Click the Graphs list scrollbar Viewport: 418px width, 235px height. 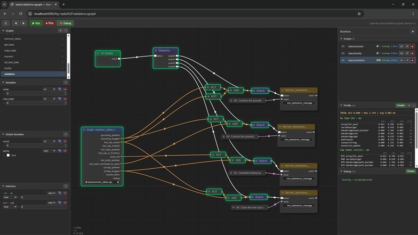pos(68,68)
